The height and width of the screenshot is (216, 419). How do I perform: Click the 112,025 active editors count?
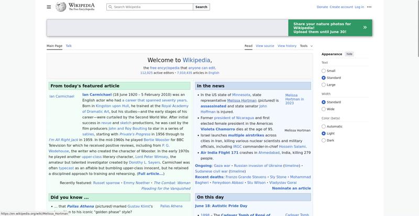pos(147,73)
